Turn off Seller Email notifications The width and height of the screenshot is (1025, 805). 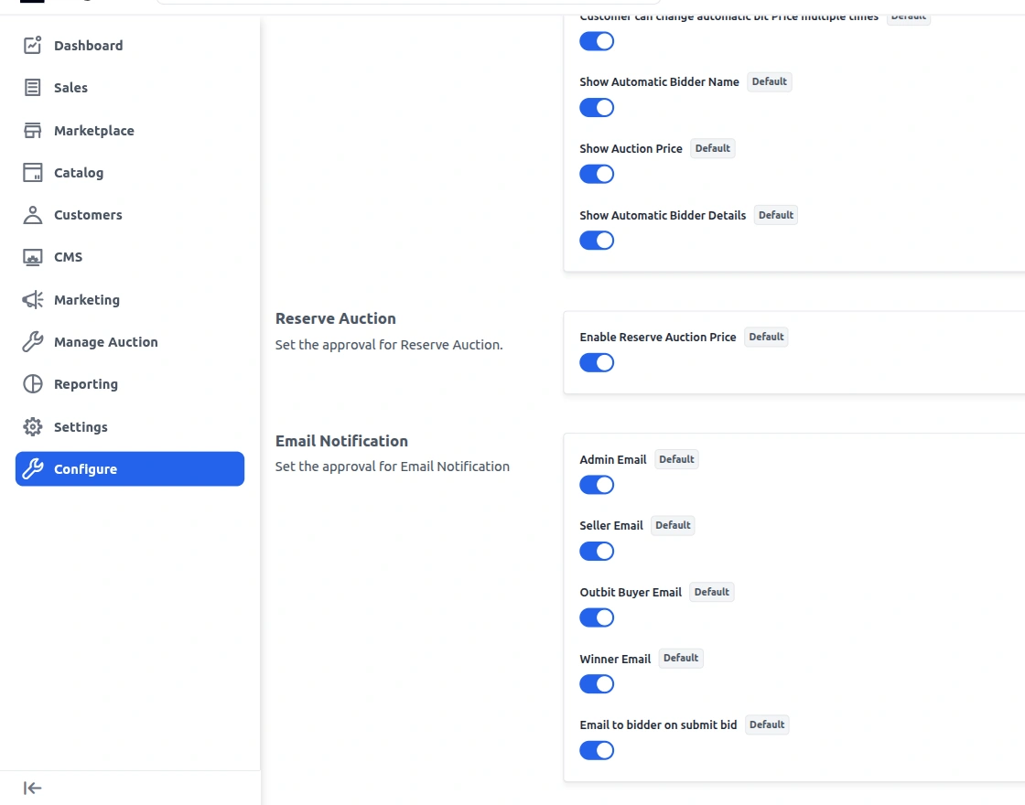click(597, 551)
